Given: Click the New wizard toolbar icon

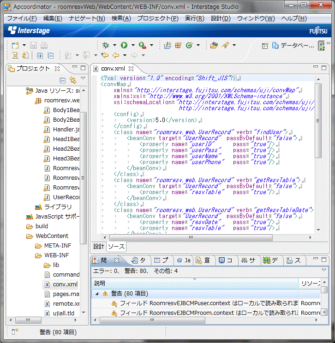Looking at the screenshot, I should click(x=15, y=45).
